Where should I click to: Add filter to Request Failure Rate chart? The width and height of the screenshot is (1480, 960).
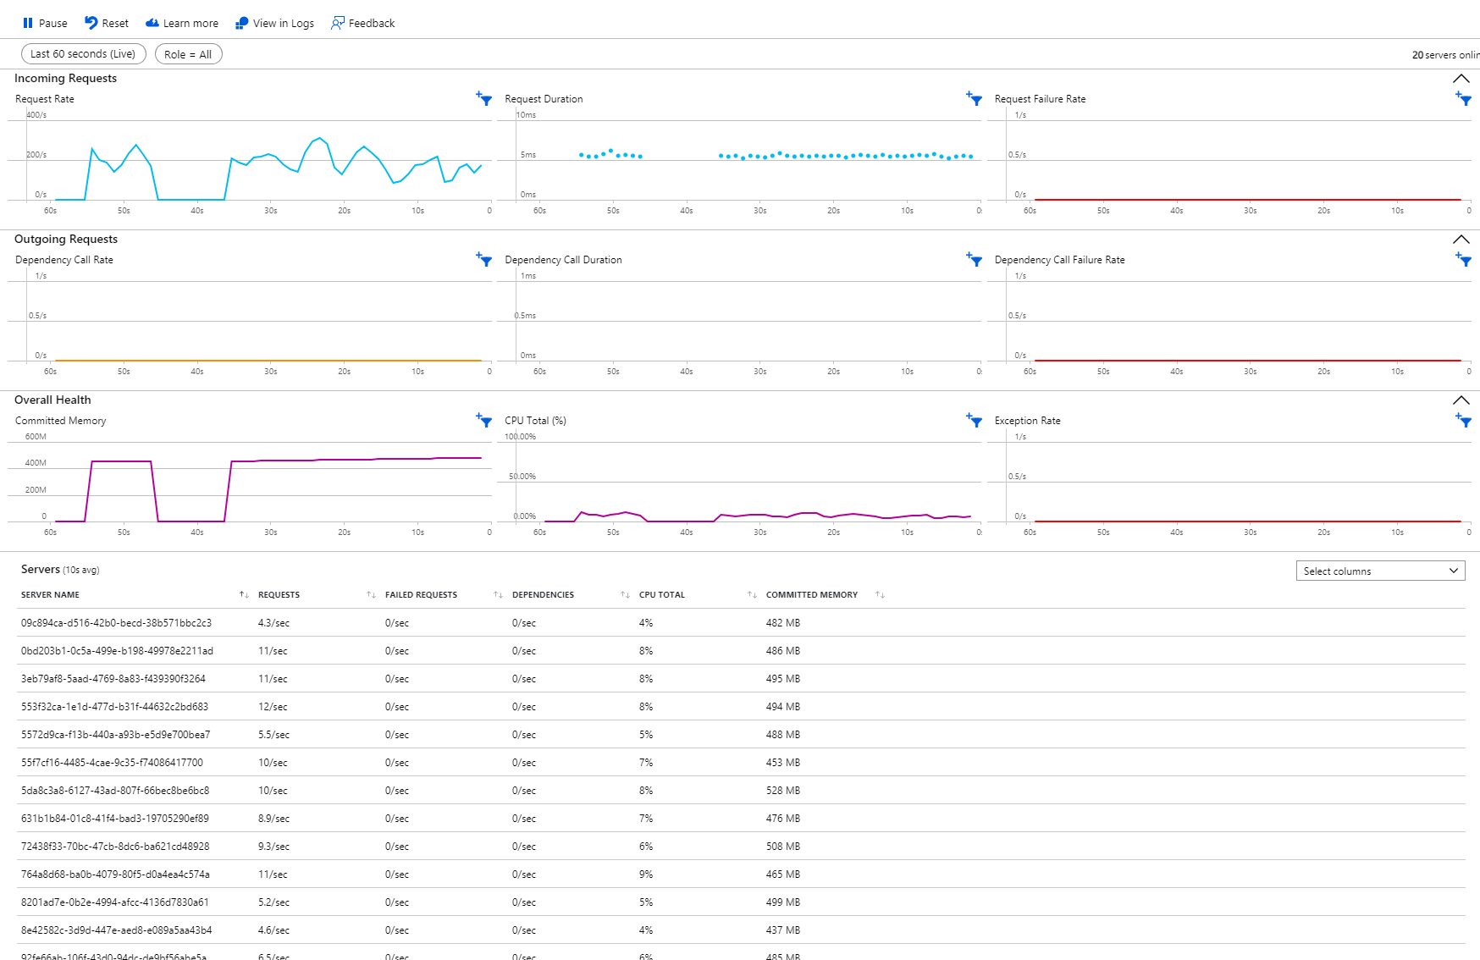tap(1464, 99)
